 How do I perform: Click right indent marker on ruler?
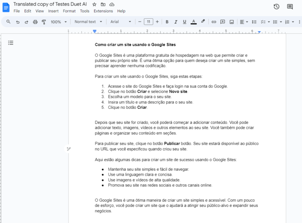(259, 32)
